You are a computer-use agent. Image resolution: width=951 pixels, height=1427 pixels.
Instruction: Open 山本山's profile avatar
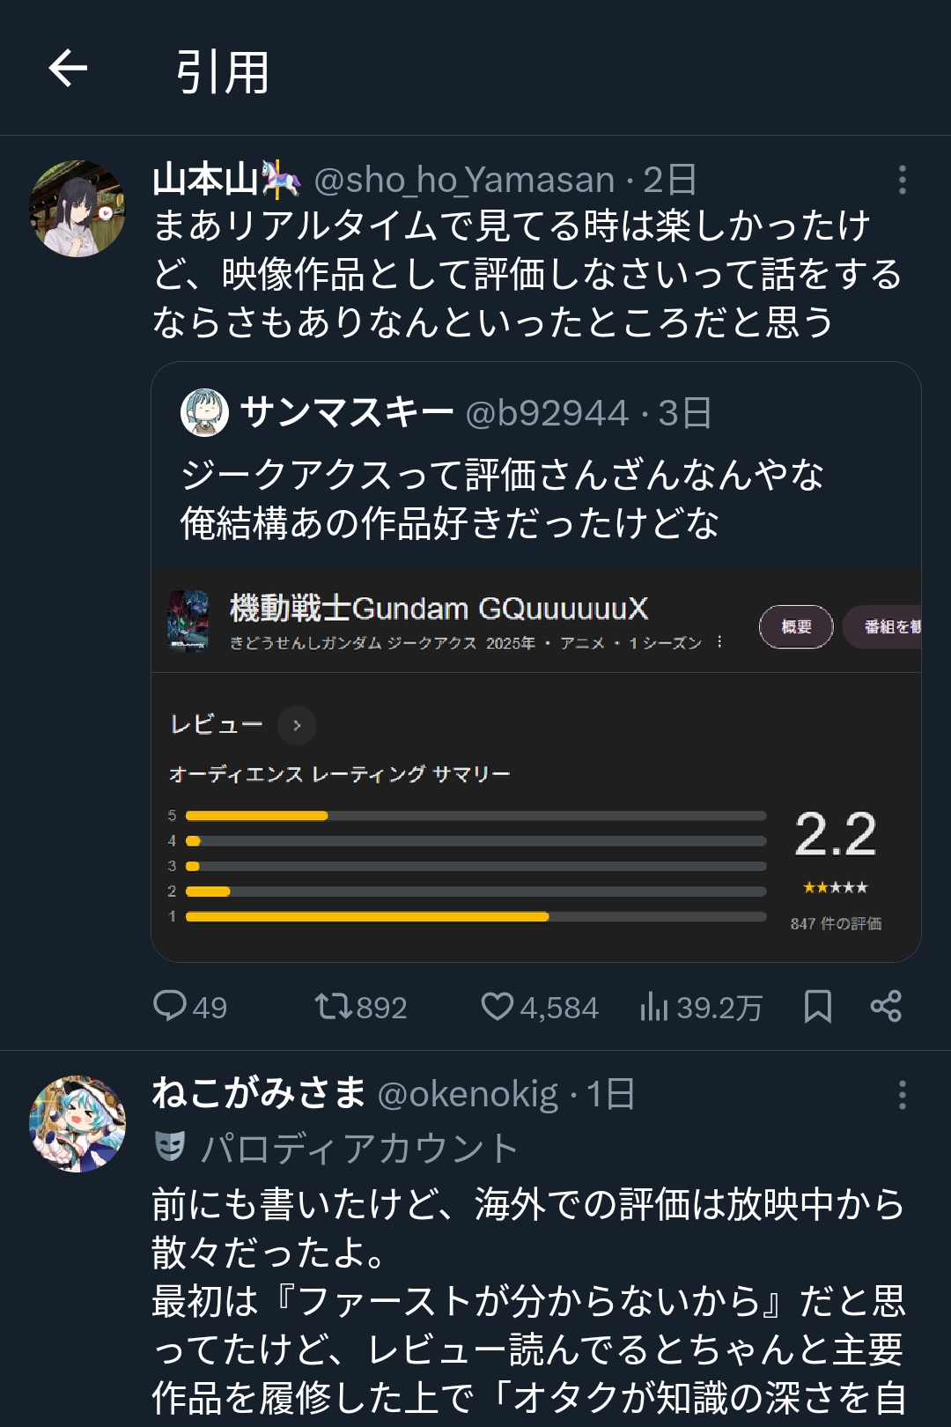click(77, 209)
